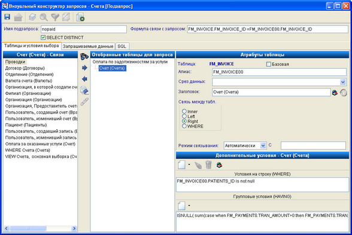
Task: Click the Save floppy disk icon
Action: pos(7,17)
